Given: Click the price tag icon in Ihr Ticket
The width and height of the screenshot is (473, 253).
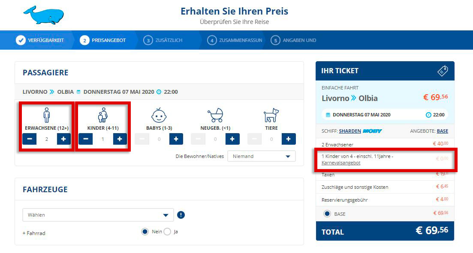Looking at the screenshot, I should 443,71.
